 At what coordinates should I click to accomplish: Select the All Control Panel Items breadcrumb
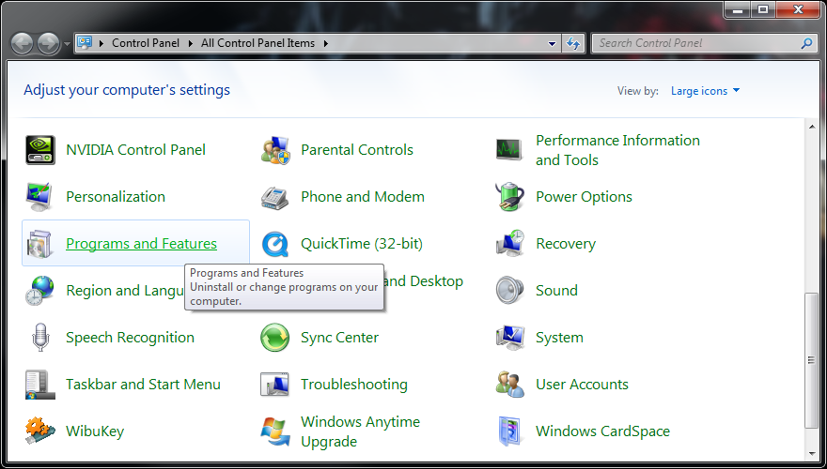(258, 43)
